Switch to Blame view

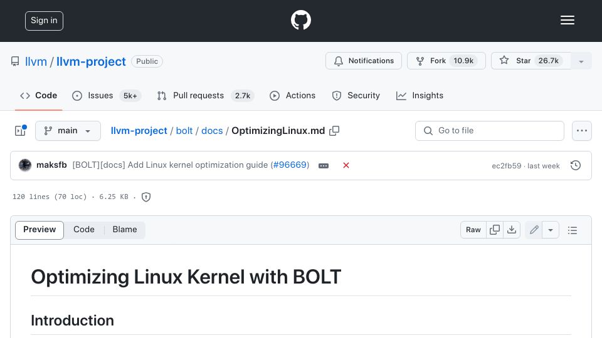pos(125,230)
